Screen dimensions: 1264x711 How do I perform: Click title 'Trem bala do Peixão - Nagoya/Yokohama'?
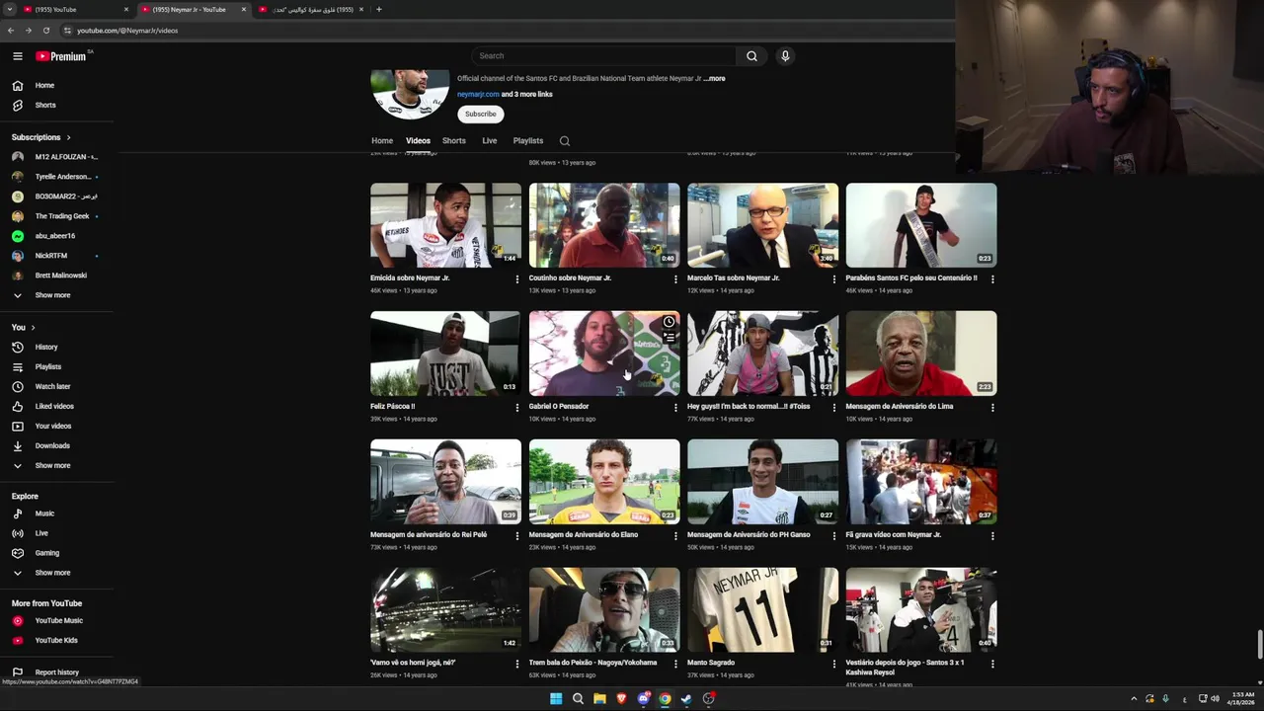[x=592, y=664]
